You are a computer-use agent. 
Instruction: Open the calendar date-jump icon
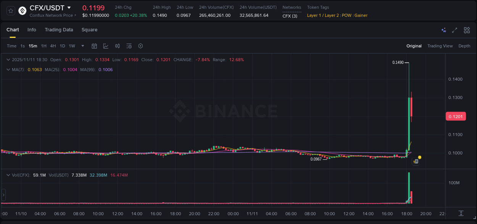point(94,46)
